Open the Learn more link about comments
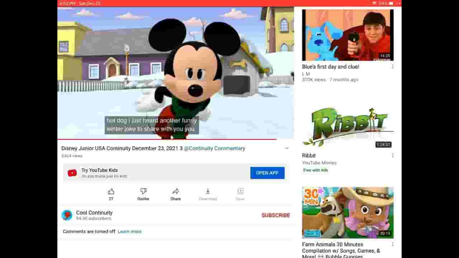The width and height of the screenshot is (459, 258). point(129,231)
